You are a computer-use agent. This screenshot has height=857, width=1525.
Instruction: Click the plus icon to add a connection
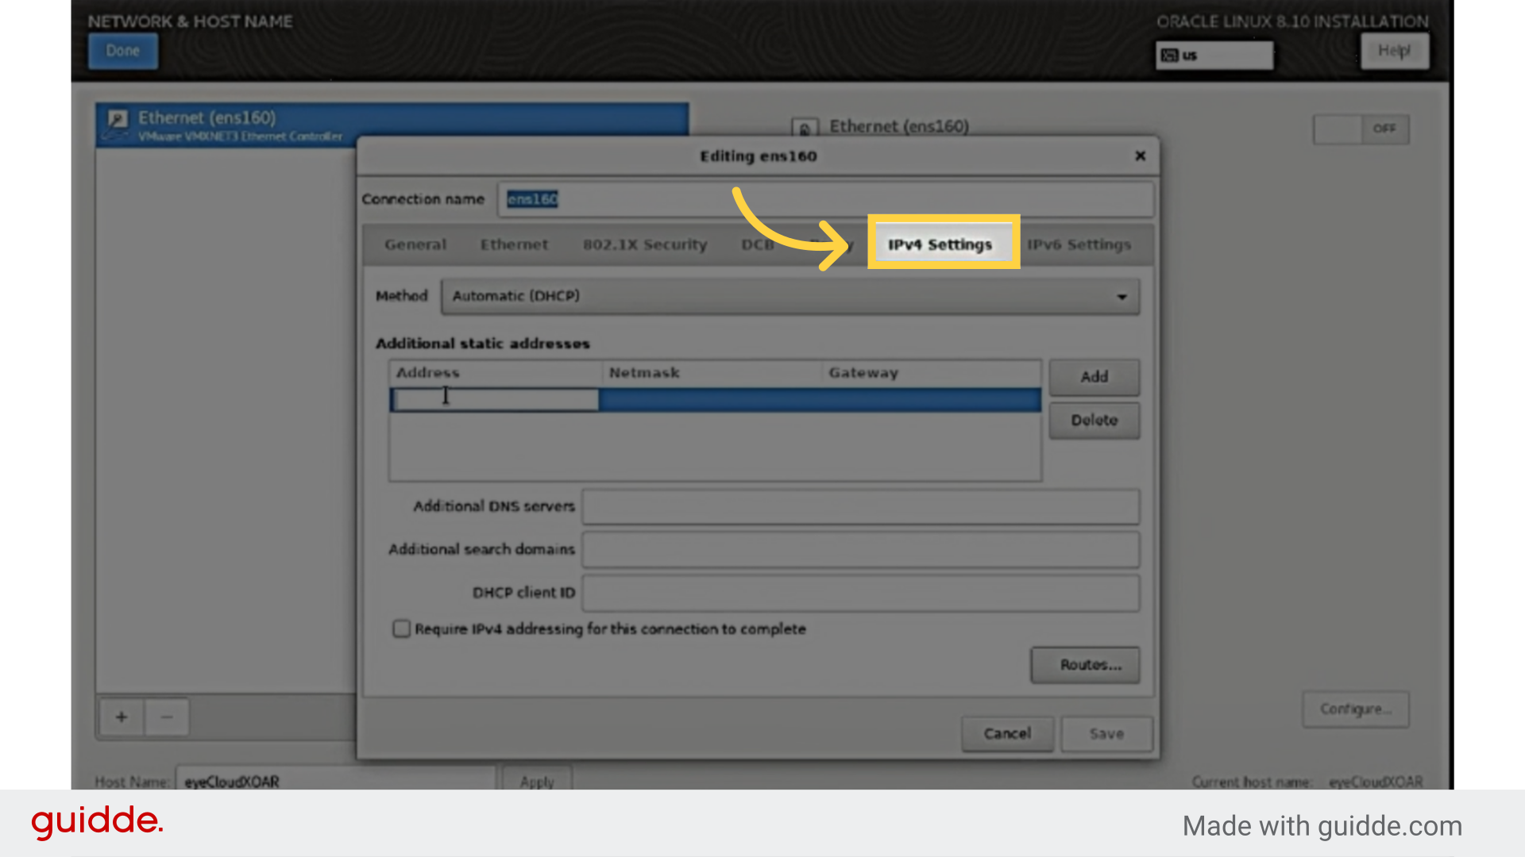[x=121, y=717]
